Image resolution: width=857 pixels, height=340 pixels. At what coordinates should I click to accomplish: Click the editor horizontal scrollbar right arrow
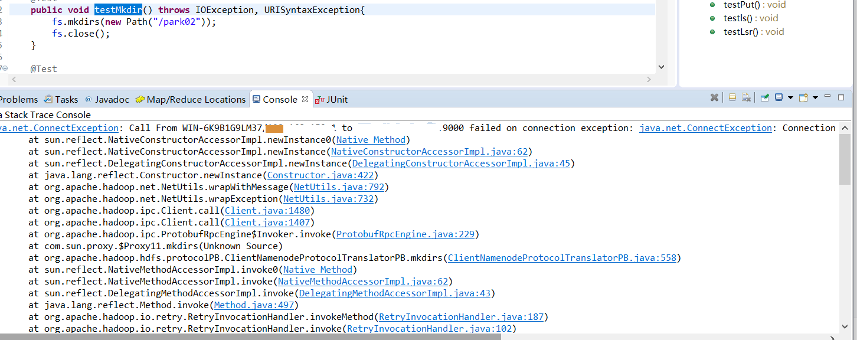click(x=649, y=79)
